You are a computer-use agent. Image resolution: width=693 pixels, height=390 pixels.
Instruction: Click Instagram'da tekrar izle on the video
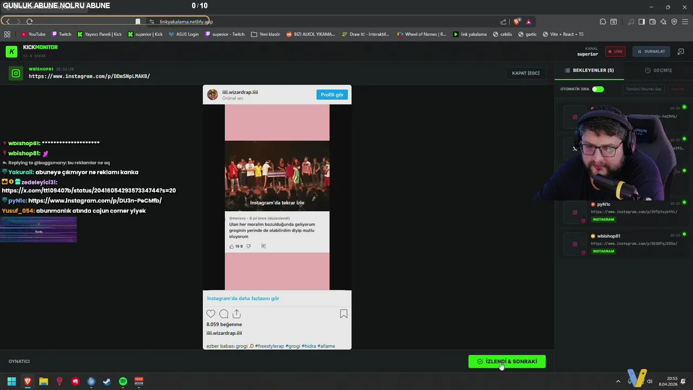point(277,203)
